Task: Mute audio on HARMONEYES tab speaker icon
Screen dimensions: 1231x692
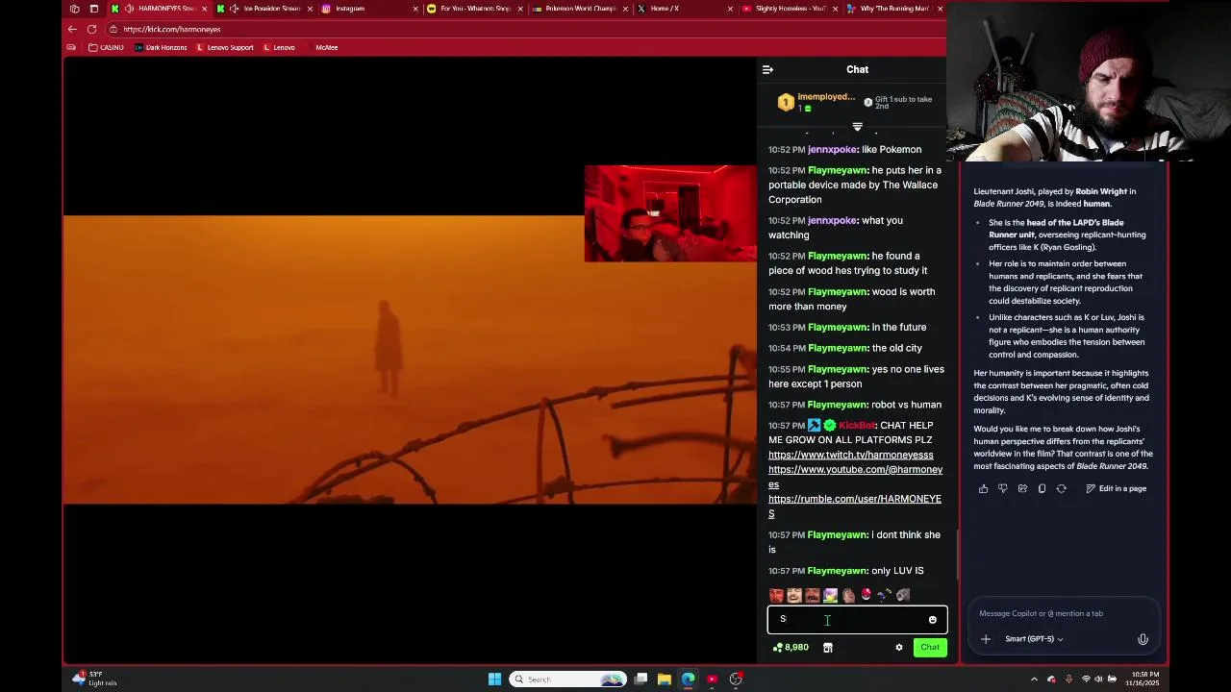Action: (x=129, y=9)
